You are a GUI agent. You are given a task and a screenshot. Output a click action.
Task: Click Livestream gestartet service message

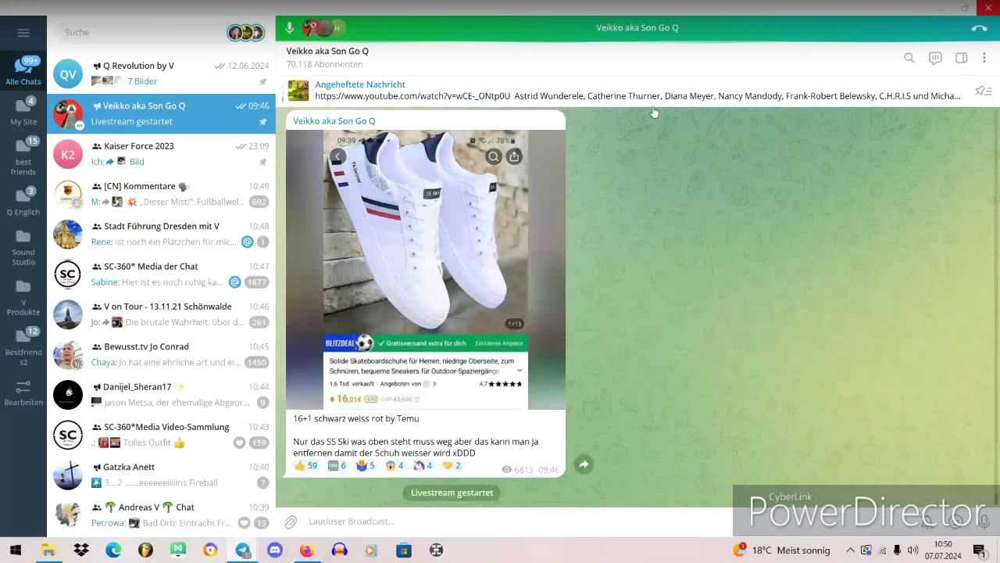(452, 493)
